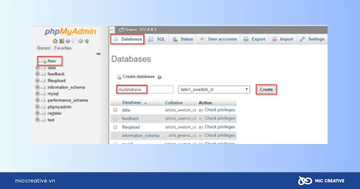Click Check privileges for feedback
The width and height of the screenshot is (360, 189).
point(220,118)
